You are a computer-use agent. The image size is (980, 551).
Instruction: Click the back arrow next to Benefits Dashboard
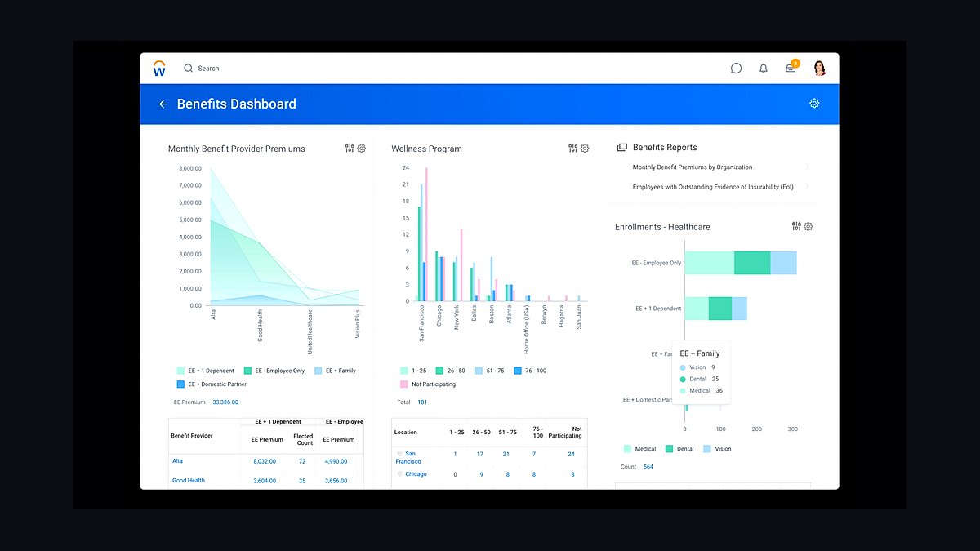pyautogui.click(x=163, y=104)
